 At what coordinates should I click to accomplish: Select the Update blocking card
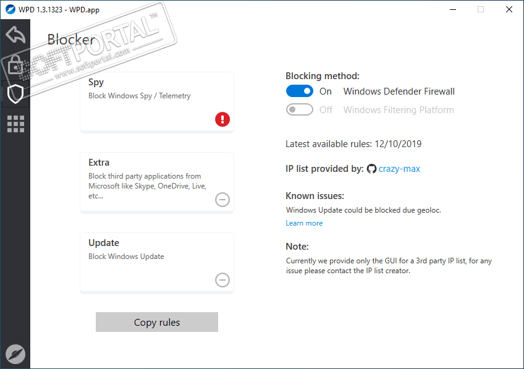(x=157, y=263)
